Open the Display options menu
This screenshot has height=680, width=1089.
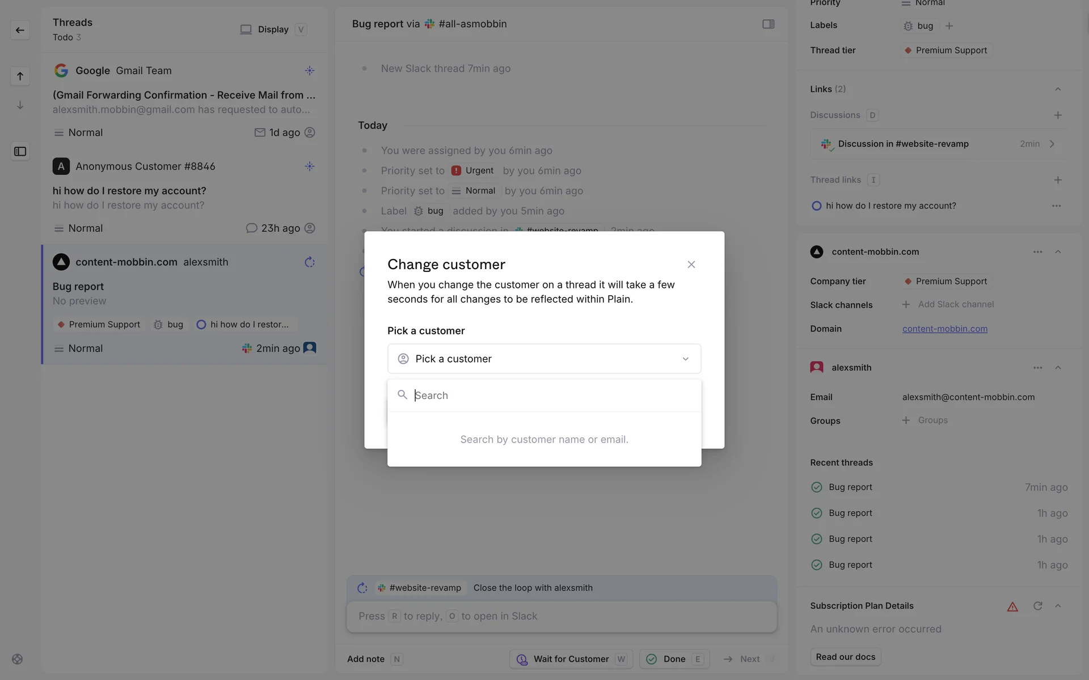click(273, 29)
